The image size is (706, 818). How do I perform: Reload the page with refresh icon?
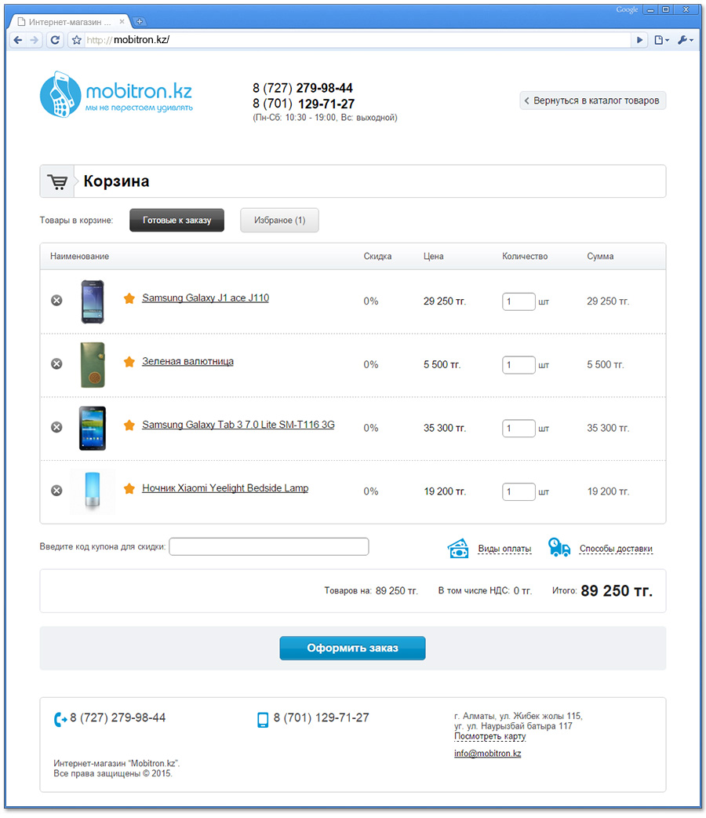click(x=55, y=40)
